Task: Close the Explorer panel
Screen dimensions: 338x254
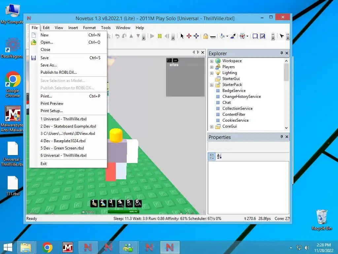Action: [x=287, y=53]
